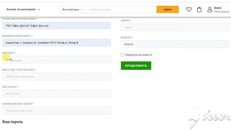Click the catalog search input field

click(x=121, y=10)
